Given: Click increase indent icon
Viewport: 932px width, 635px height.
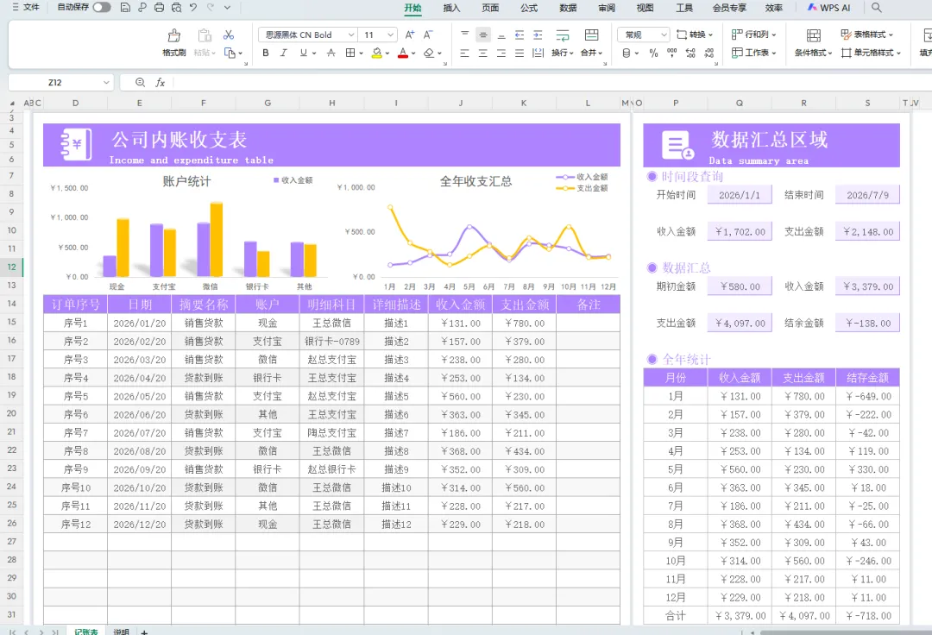Looking at the screenshot, I should pyautogui.click(x=538, y=35).
